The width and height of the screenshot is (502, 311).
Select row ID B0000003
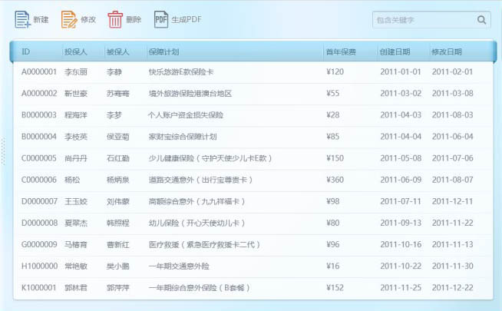click(39, 115)
